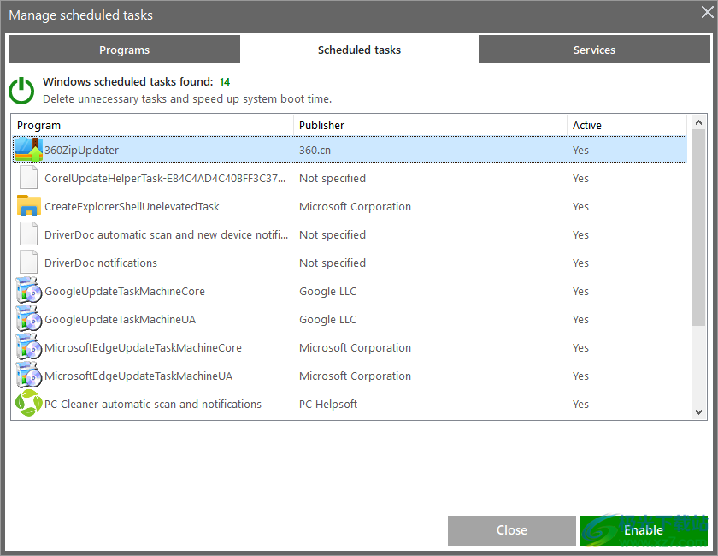718x556 pixels.
Task: Select the MicrosoftEdgeUpdateTaskMachineCore task name
Action: pyautogui.click(x=143, y=348)
